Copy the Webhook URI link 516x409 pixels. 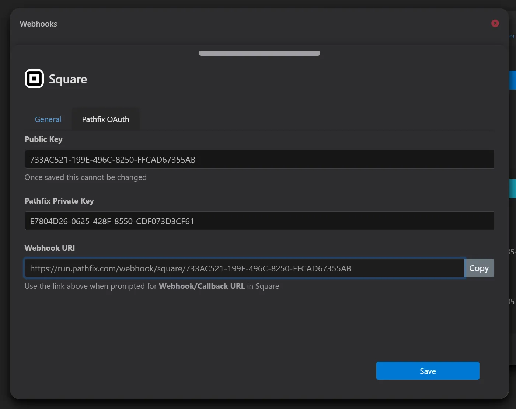pos(479,268)
